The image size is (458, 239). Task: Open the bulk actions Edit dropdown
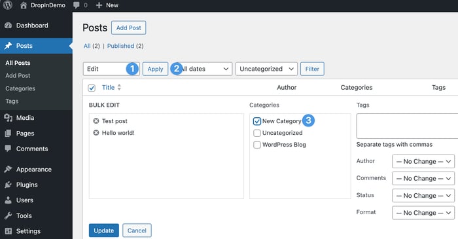click(111, 69)
